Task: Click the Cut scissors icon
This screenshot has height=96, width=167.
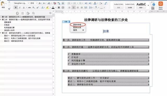Action: (x=9, y=2)
